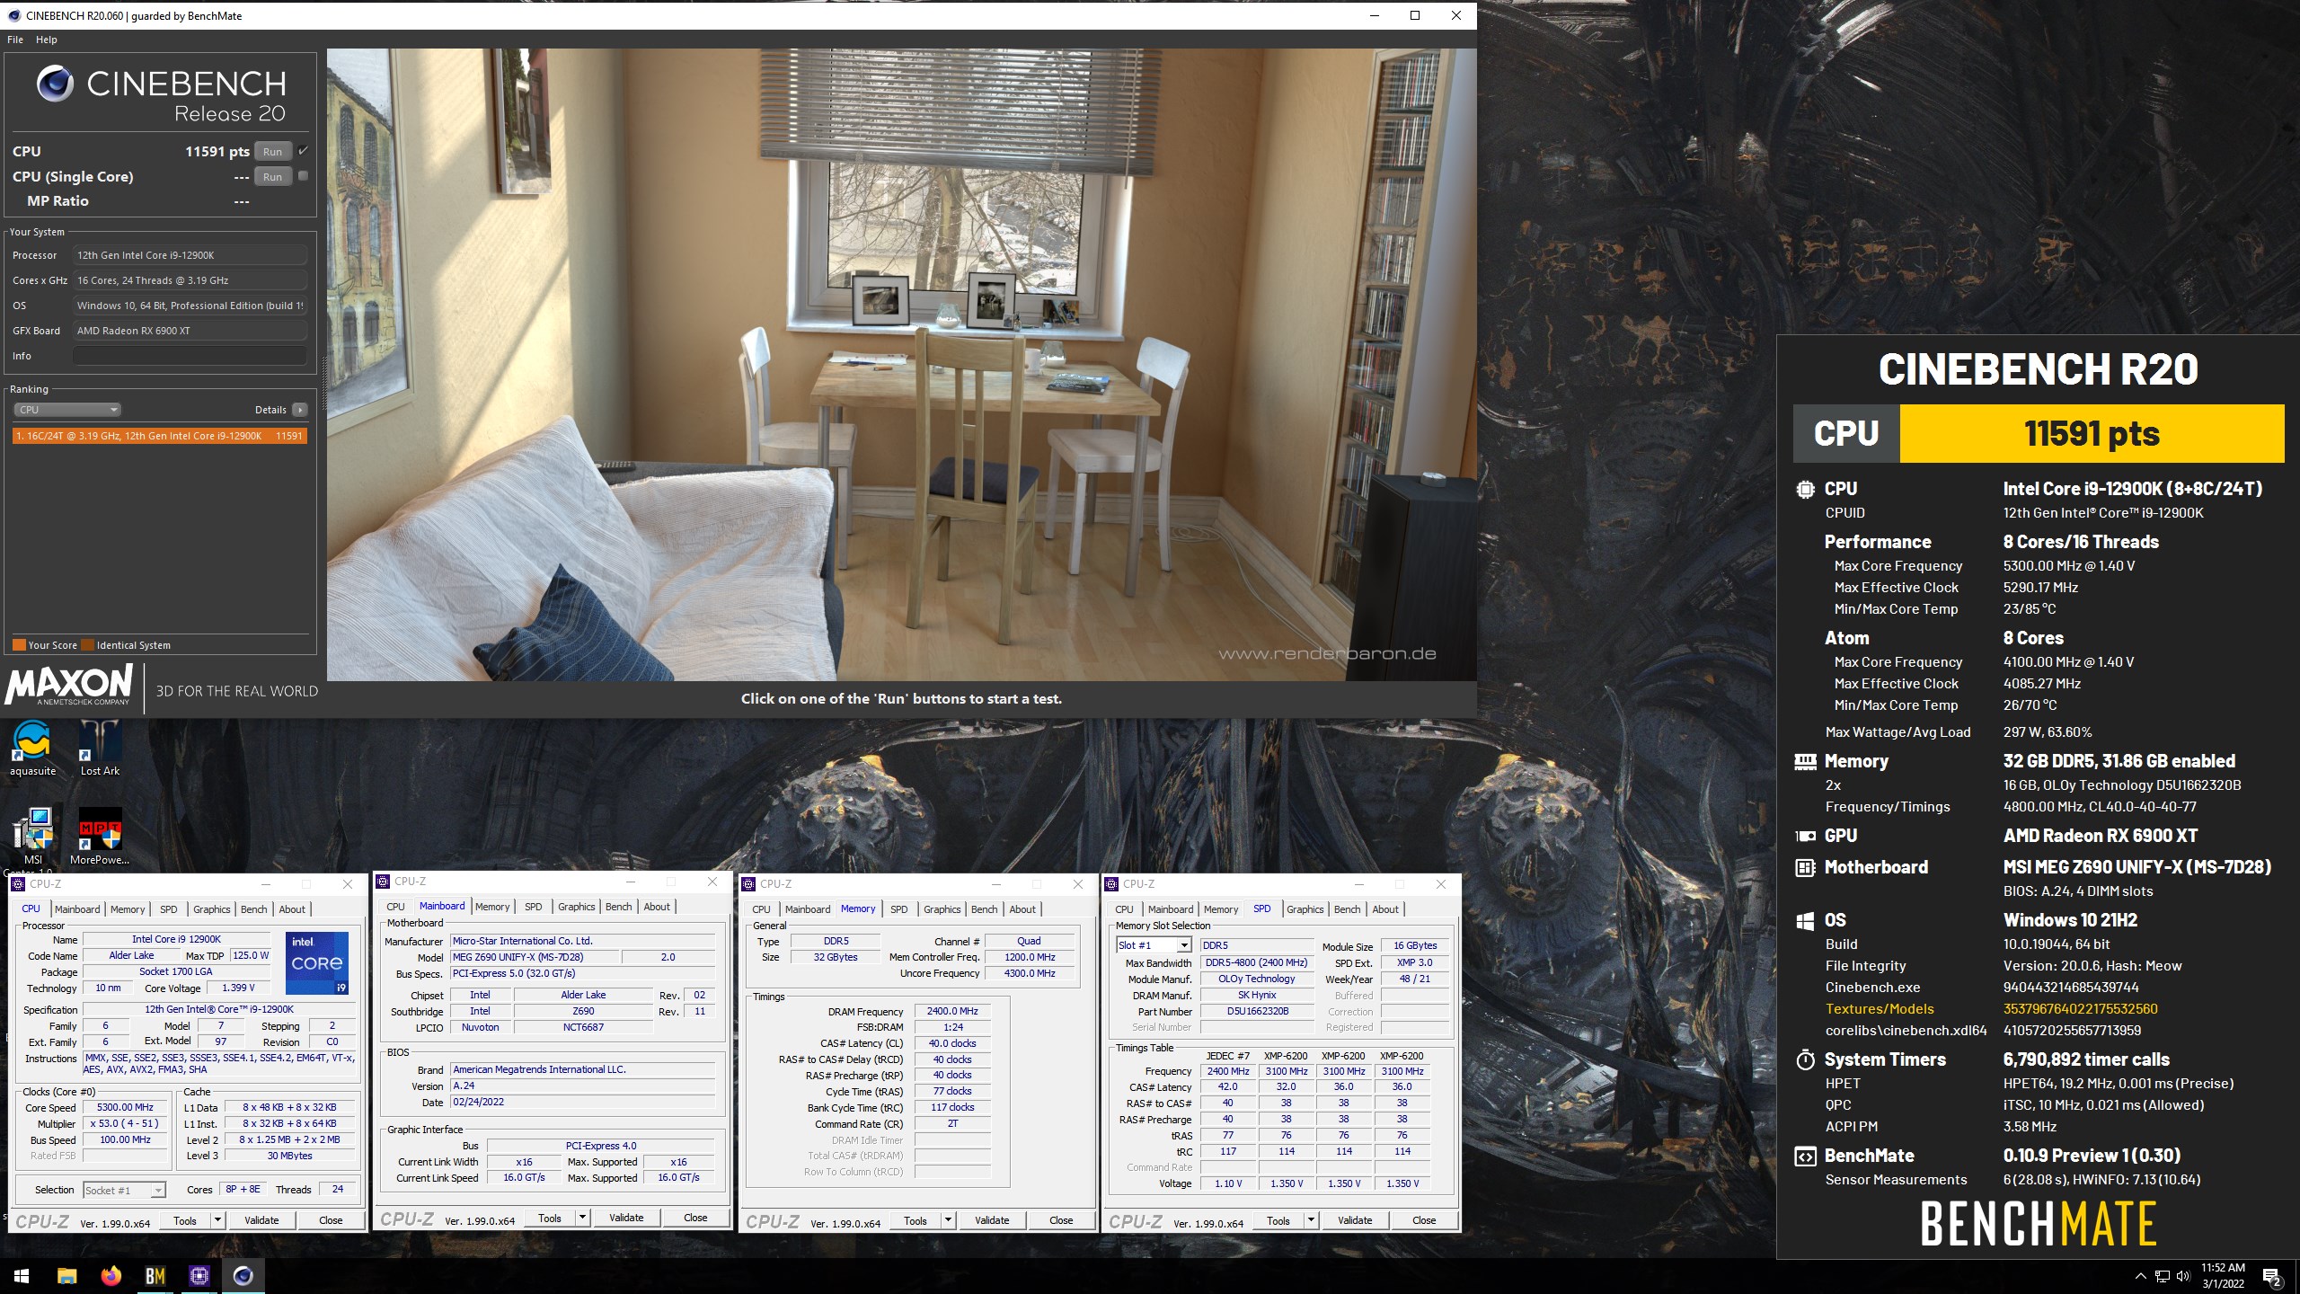The image size is (2300, 1294).
Task: Toggle the CPU test checkbox
Action: (x=304, y=150)
